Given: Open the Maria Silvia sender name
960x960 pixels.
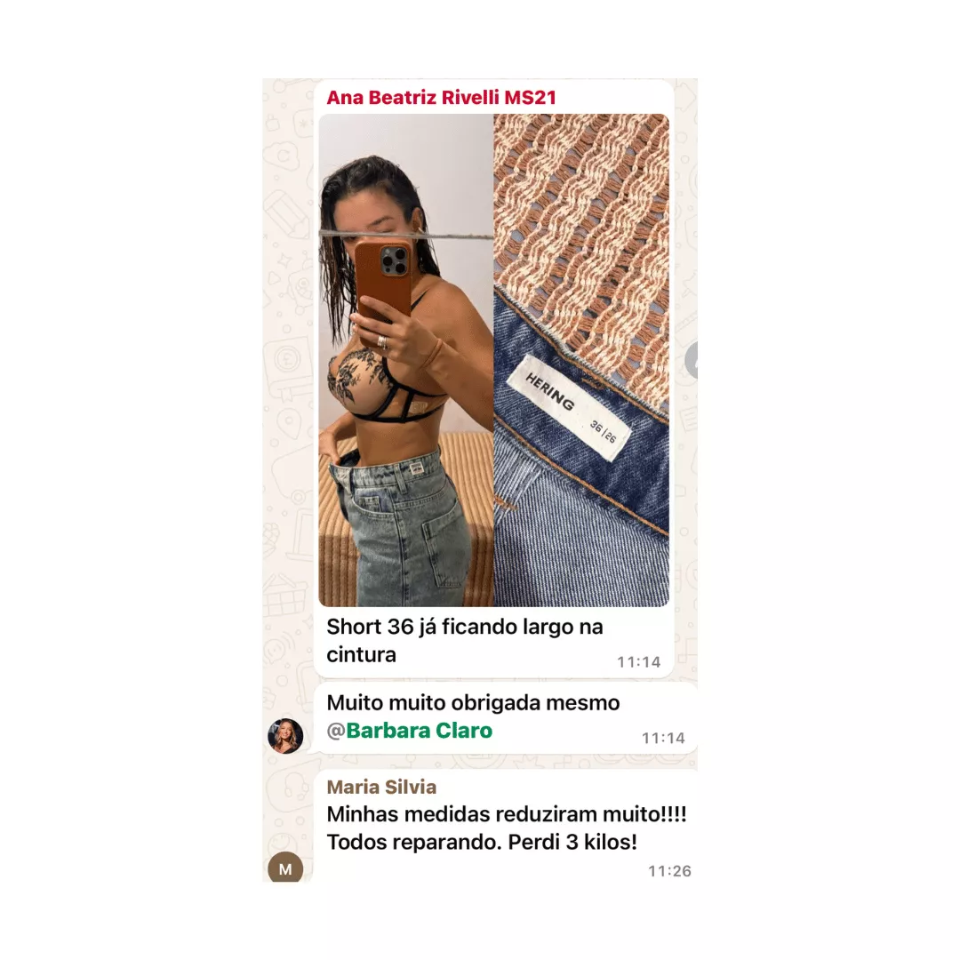Looking at the screenshot, I should [x=381, y=788].
